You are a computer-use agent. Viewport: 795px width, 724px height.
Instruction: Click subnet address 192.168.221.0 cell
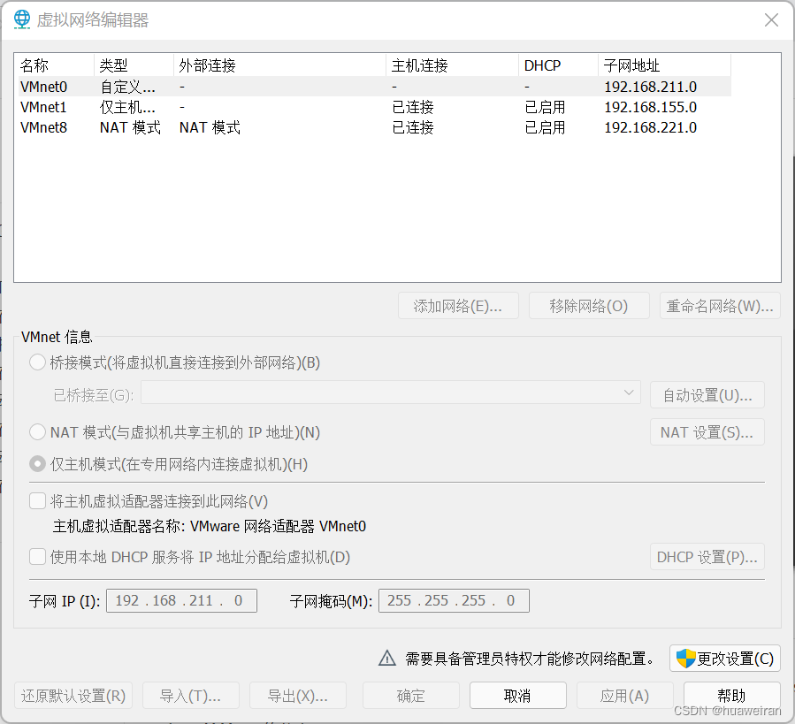[x=651, y=128]
